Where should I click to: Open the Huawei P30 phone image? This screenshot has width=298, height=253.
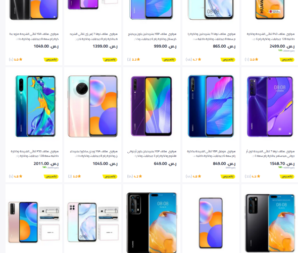point(35,106)
